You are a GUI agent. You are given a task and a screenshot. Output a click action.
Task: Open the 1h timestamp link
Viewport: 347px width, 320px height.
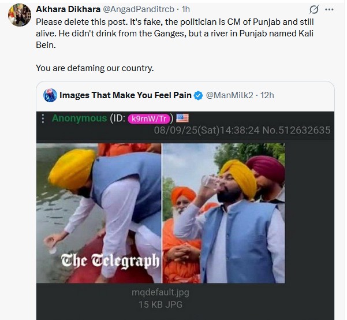tap(185, 9)
